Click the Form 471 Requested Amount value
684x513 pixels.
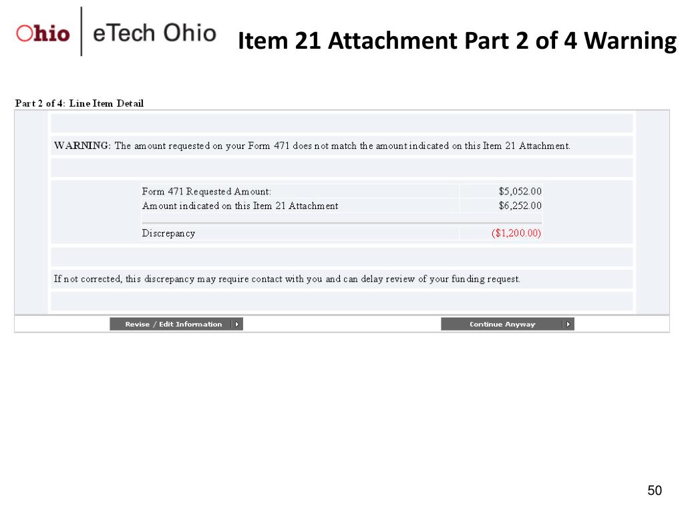[x=520, y=191]
